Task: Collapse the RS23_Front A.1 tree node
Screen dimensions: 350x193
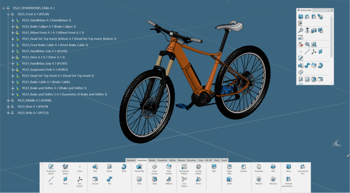Action: tap(8, 14)
